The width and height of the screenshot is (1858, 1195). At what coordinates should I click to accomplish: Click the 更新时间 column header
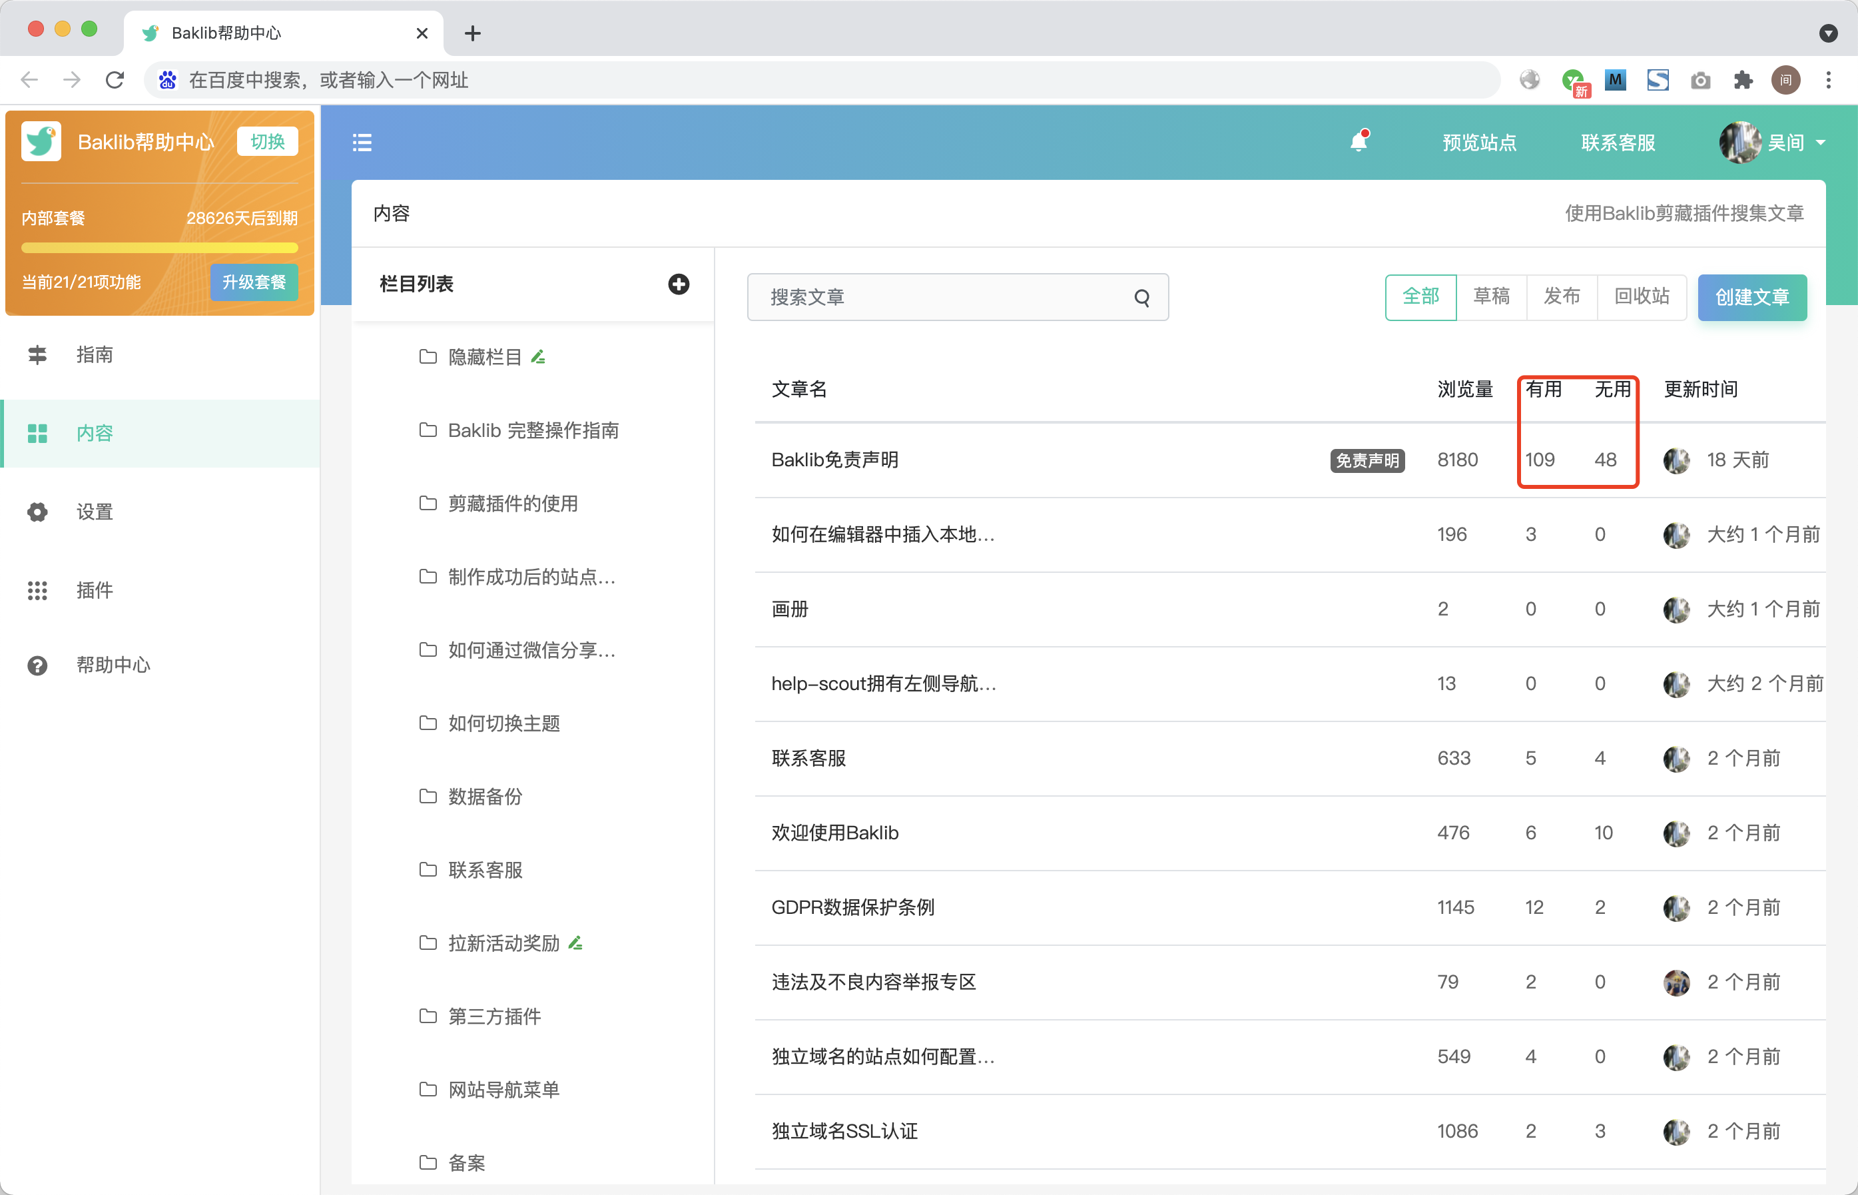tap(1701, 390)
